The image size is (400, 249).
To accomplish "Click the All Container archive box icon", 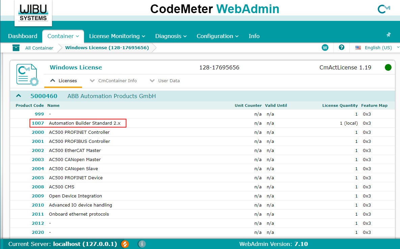I will coord(16,48).
